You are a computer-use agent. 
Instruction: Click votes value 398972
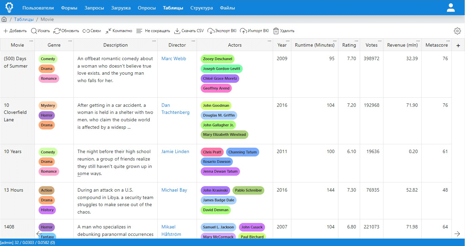click(372, 58)
